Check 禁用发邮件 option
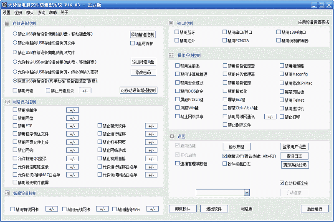Image resolution: width=334 pixels, height=222 pixels. pyautogui.click(x=15, y=110)
